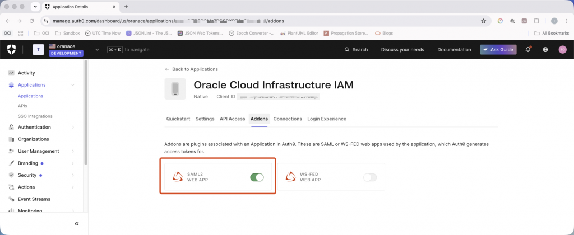Screen dimensions: 574x235
Task: Expand the Authentication section chevron
Action: [72, 127]
